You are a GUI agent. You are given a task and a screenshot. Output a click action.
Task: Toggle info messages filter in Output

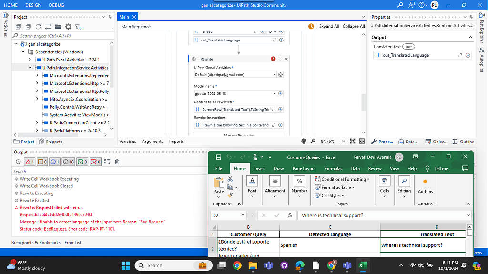point(55,162)
